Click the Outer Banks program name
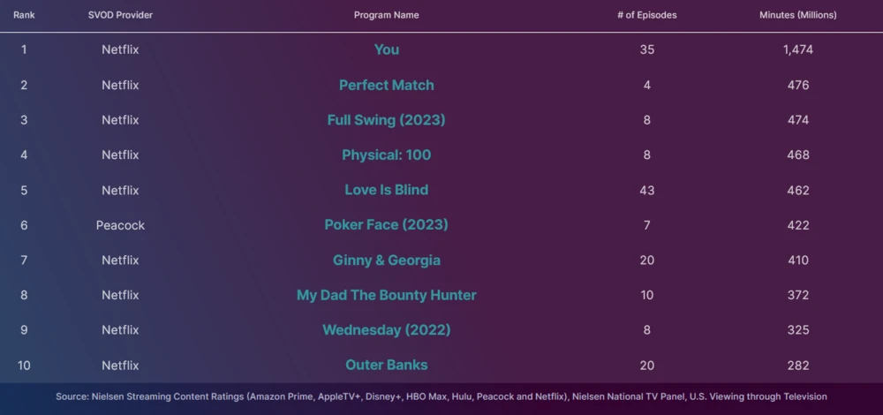Viewport: 883px width, 415px height. point(386,365)
